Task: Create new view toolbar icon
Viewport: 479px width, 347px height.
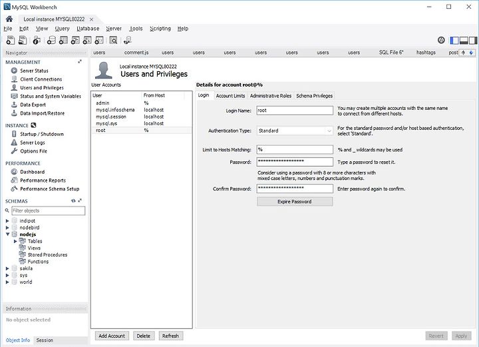Action: [x=75, y=40]
